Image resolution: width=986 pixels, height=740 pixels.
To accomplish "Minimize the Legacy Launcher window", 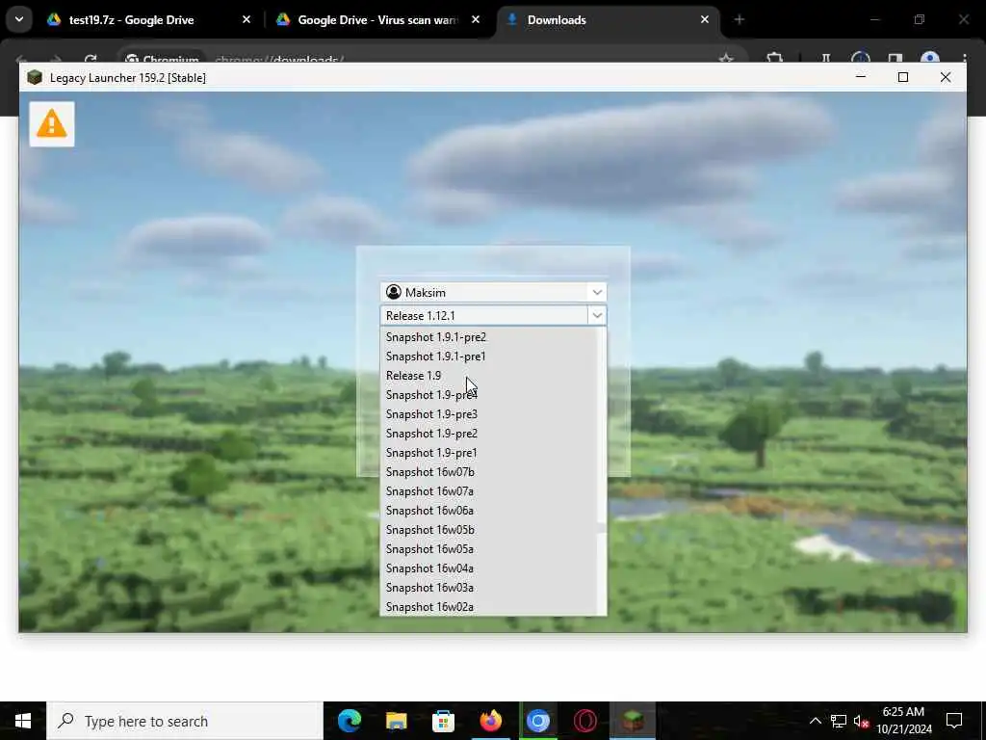I will [x=861, y=77].
